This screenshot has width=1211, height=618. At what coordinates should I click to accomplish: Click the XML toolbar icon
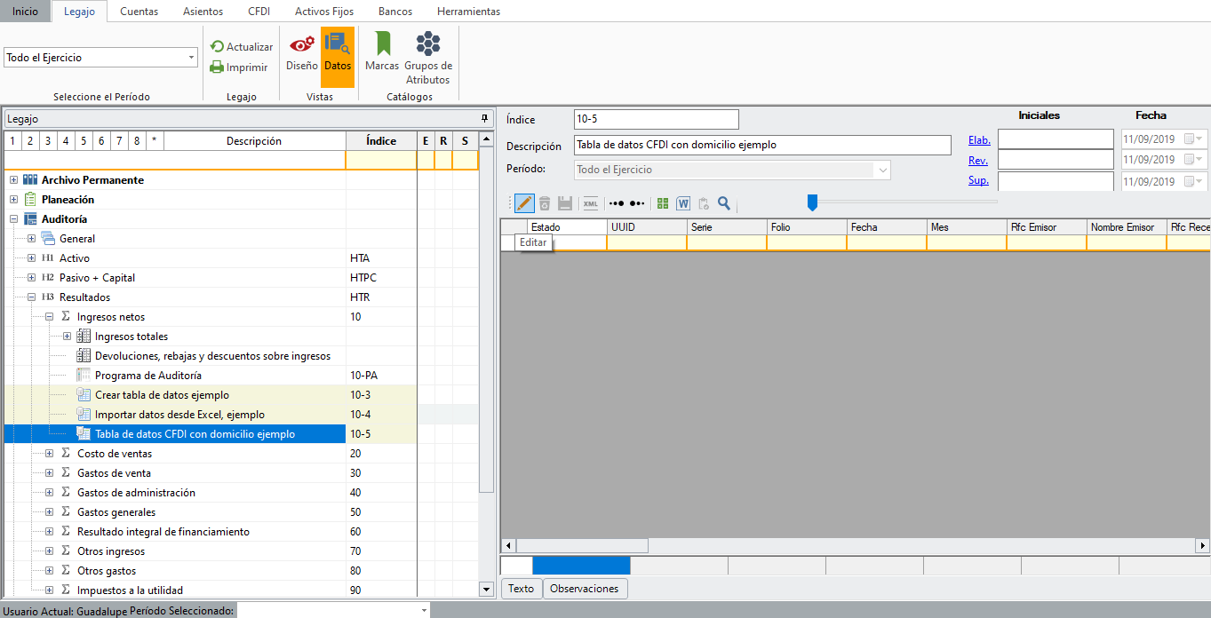[x=590, y=203]
